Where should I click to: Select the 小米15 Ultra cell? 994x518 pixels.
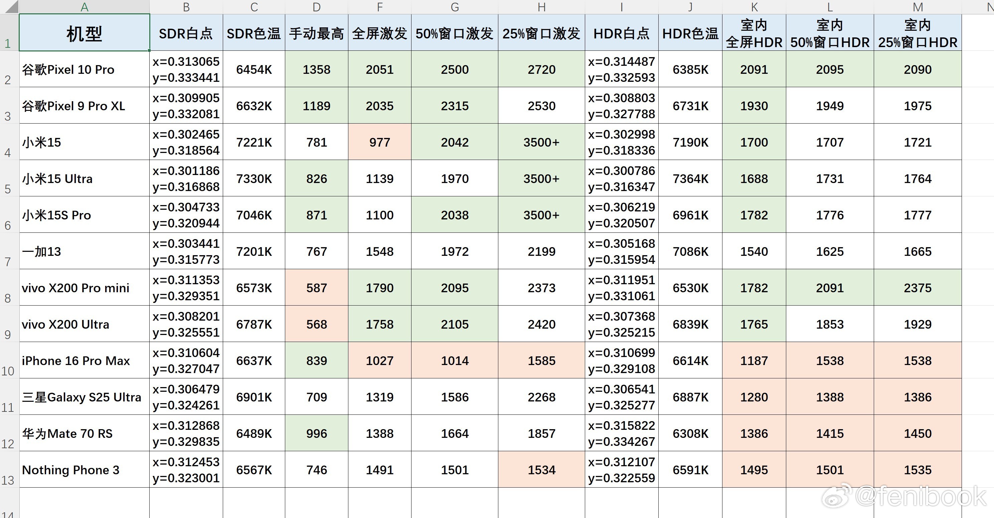click(x=84, y=178)
